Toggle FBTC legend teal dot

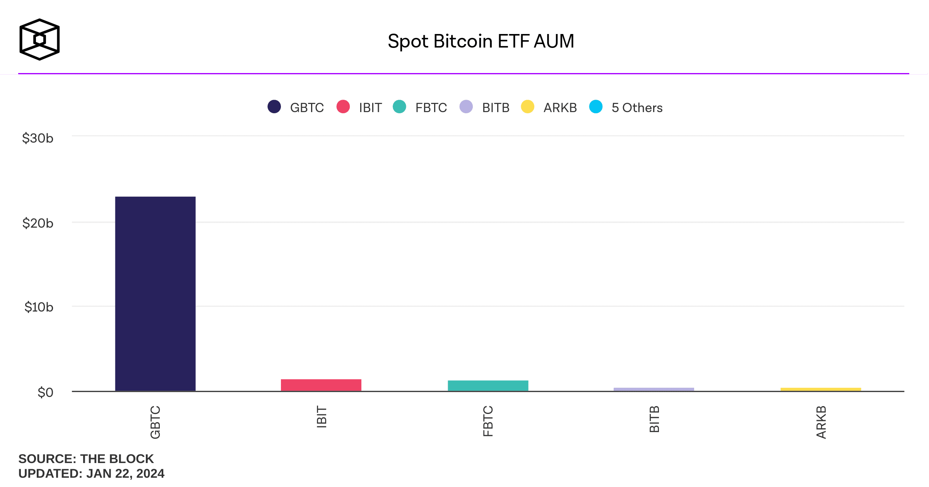(399, 107)
